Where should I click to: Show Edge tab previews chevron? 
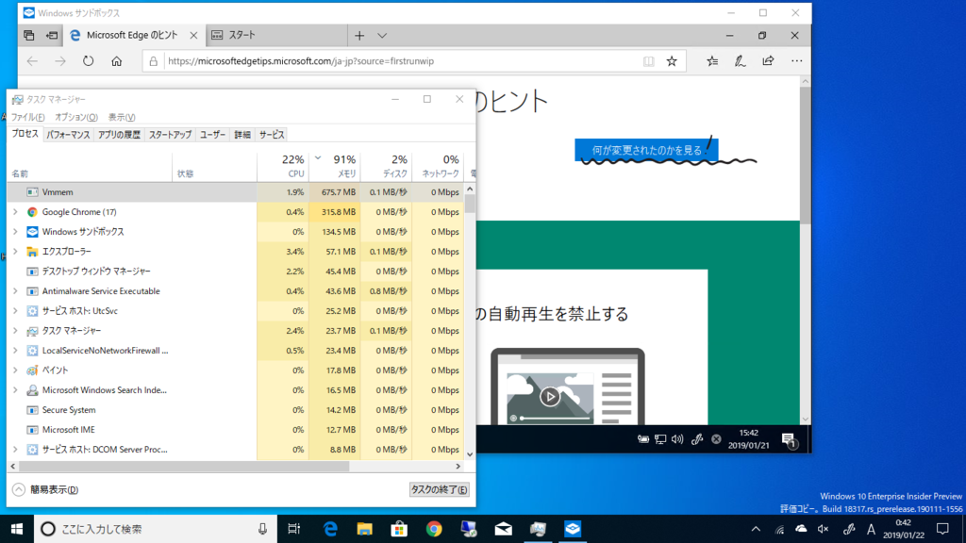click(382, 36)
